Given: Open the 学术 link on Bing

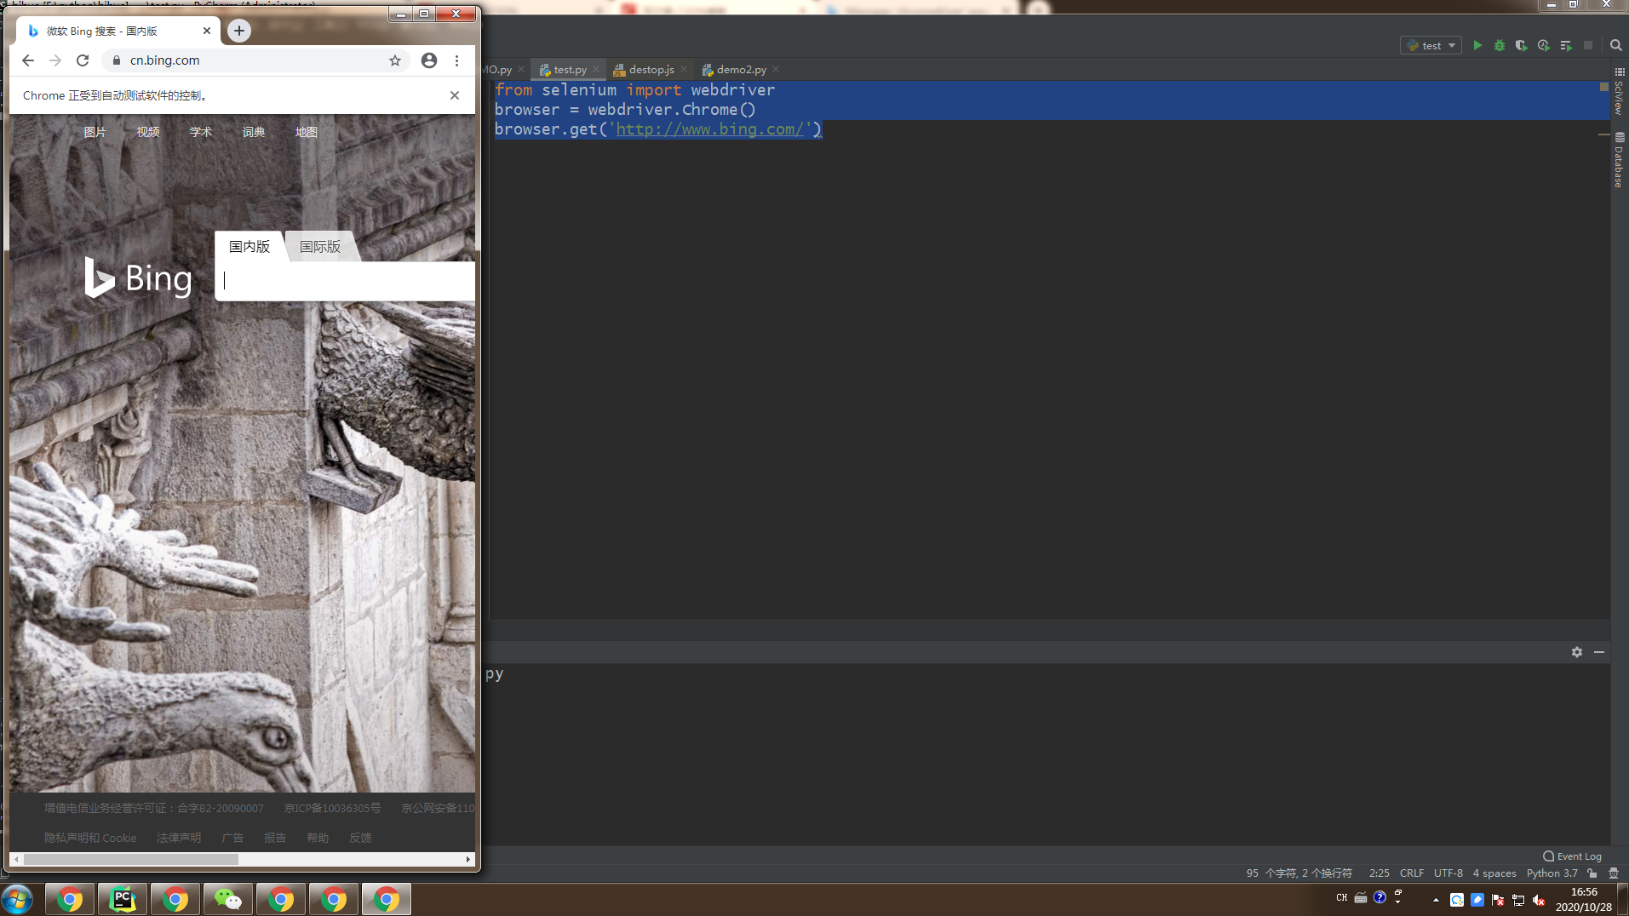Looking at the screenshot, I should (201, 132).
